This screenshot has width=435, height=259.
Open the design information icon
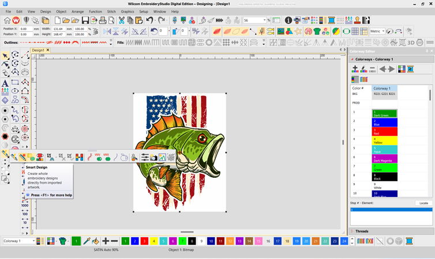pos(288,20)
